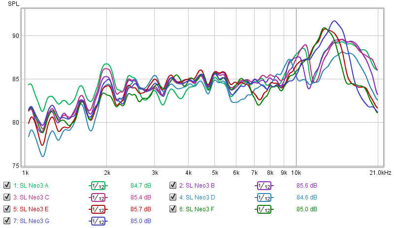Screen dimensions: 394x228
Task: Toggle the SL Neo3 D trace checkbox
Action: coord(173,197)
